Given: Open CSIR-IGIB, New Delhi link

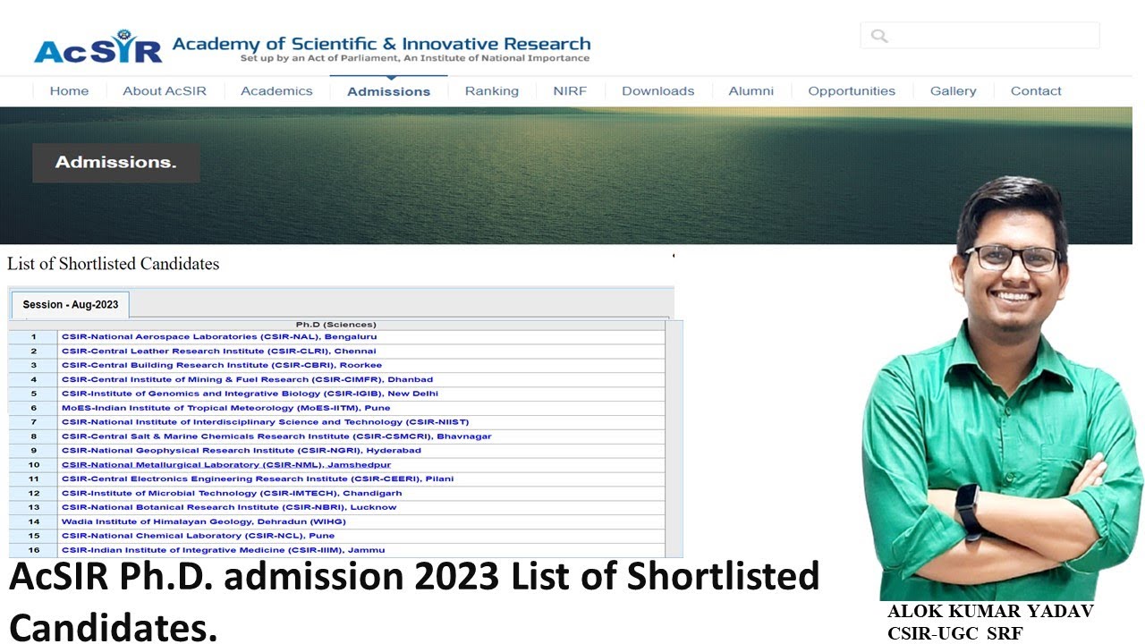Looking at the screenshot, I should pyautogui.click(x=250, y=394).
